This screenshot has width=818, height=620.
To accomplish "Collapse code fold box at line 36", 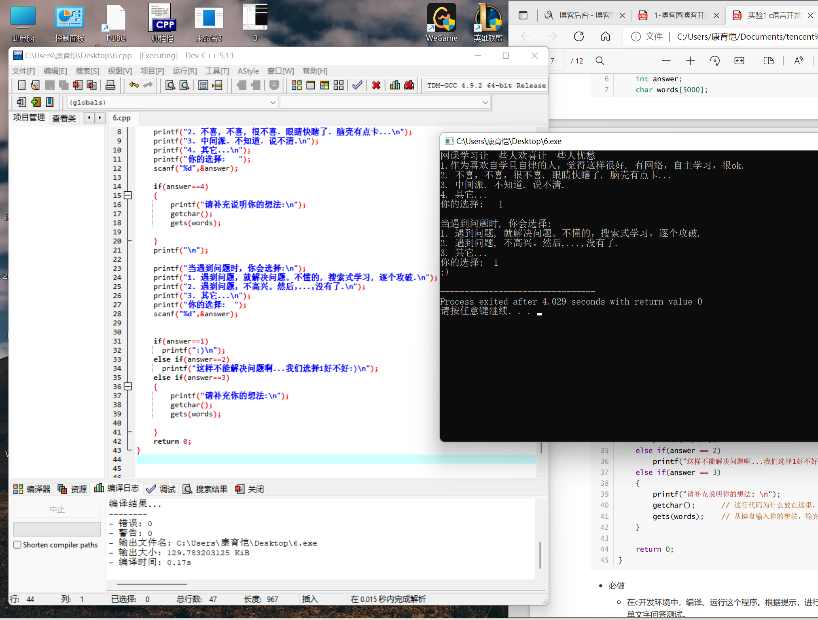I will tap(128, 387).
